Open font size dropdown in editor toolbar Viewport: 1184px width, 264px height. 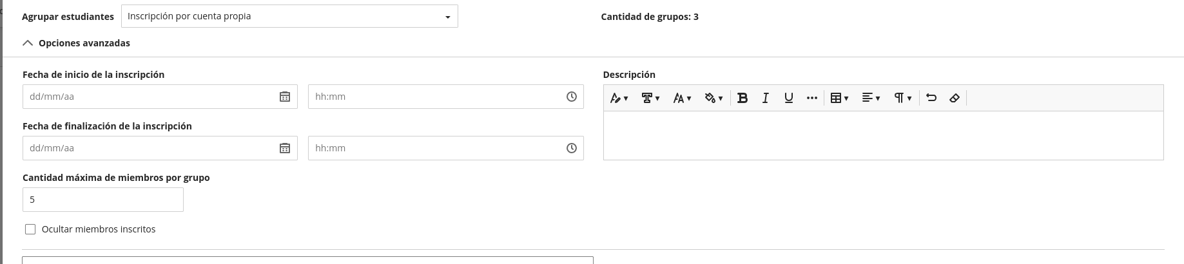682,98
